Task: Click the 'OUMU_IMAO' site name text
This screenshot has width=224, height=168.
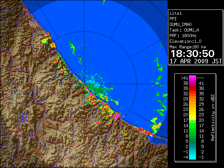Action: [x=181, y=24]
